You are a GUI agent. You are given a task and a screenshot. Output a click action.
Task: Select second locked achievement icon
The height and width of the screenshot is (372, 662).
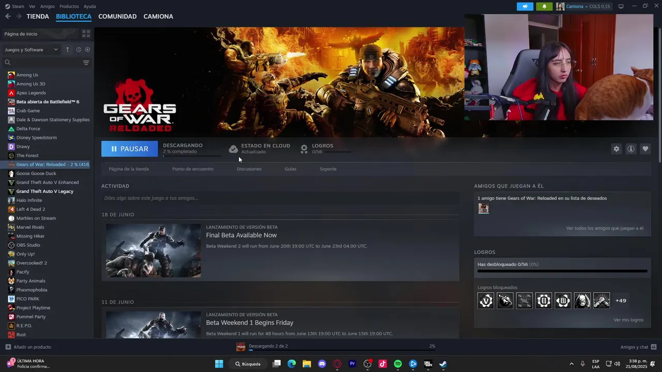tap(505, 301)
